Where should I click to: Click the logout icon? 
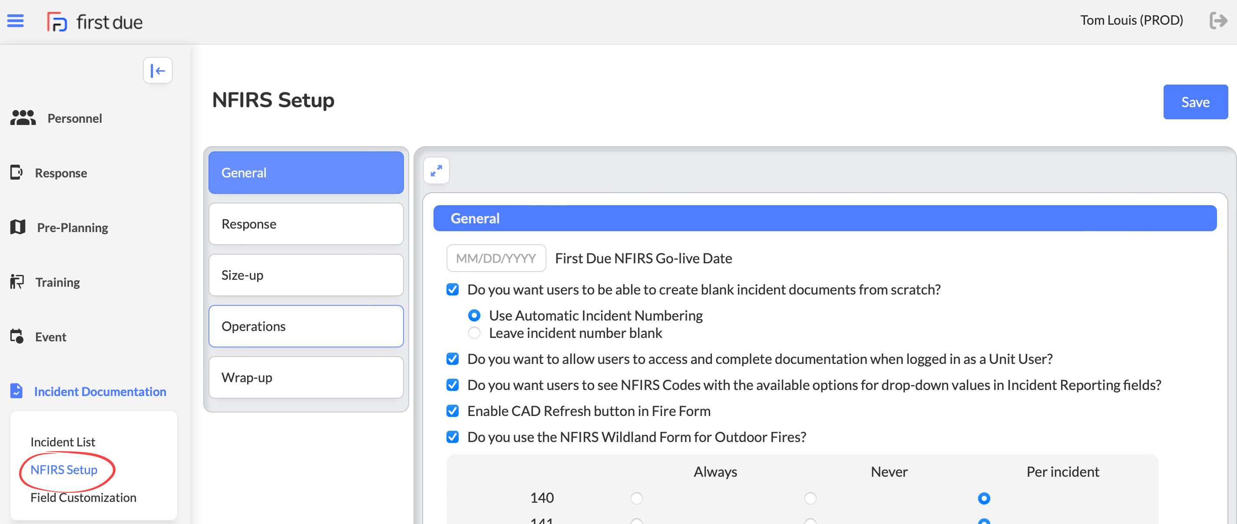1218,21
